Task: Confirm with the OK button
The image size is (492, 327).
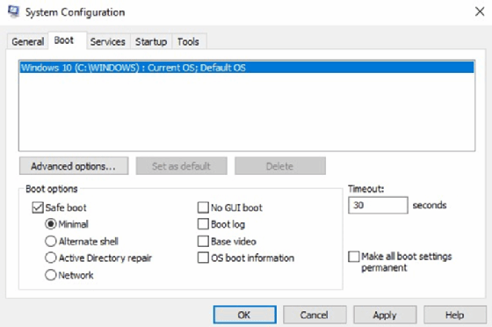Action: click(x=245, y=315)
